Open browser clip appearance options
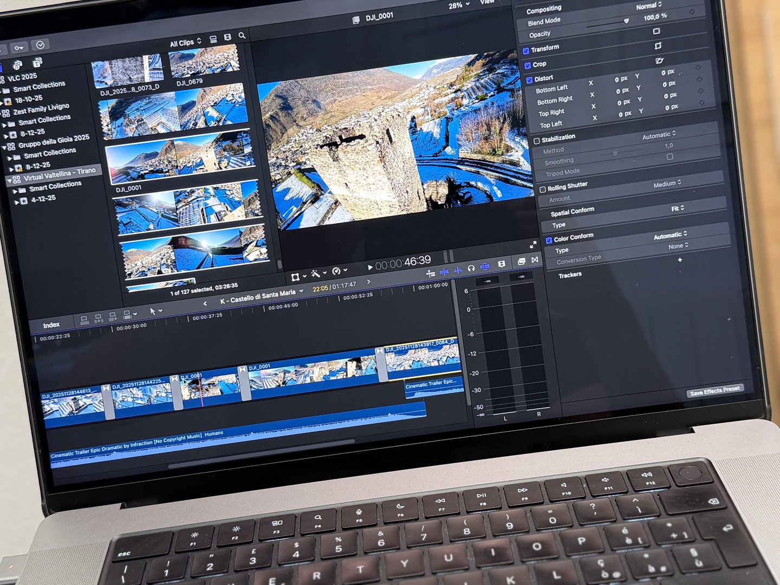This screenshot has height=585, width=780. 227,37
